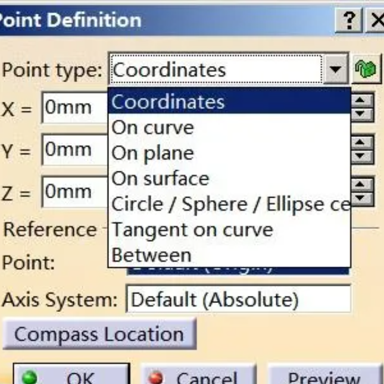Pick the Between point type

pyautogui.click(x=152, y=255)
